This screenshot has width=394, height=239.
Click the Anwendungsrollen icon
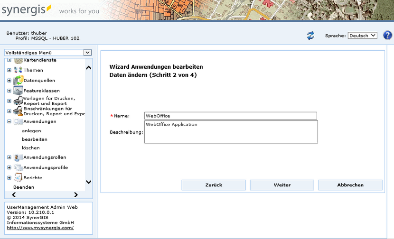coord(18,157)
